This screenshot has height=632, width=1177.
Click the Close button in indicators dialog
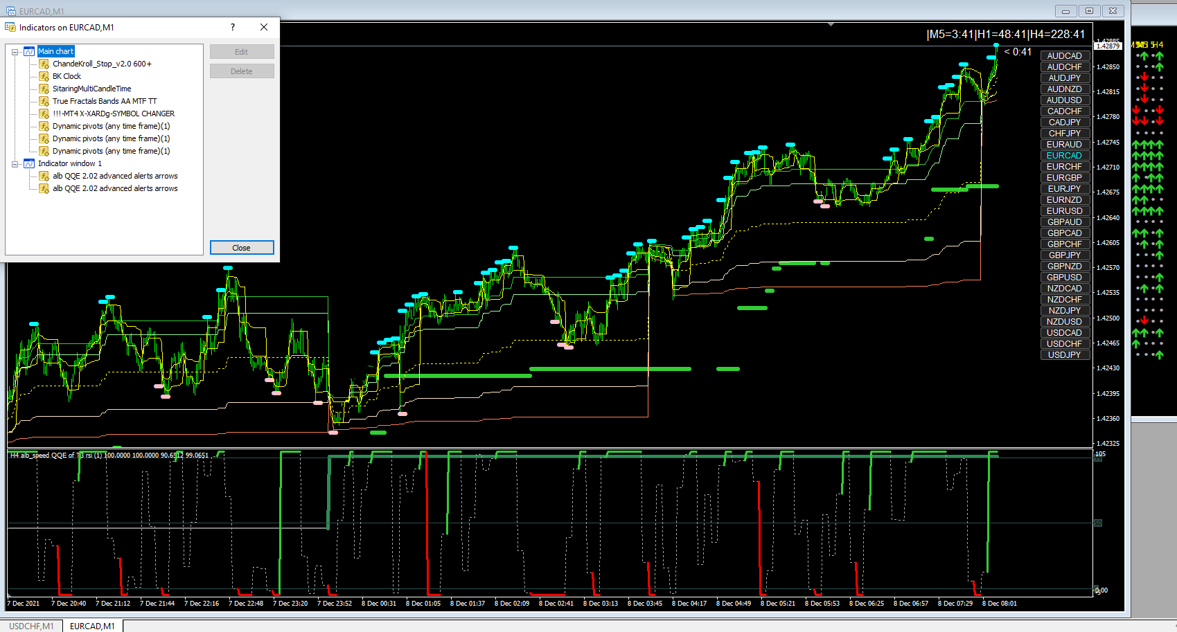242,248
